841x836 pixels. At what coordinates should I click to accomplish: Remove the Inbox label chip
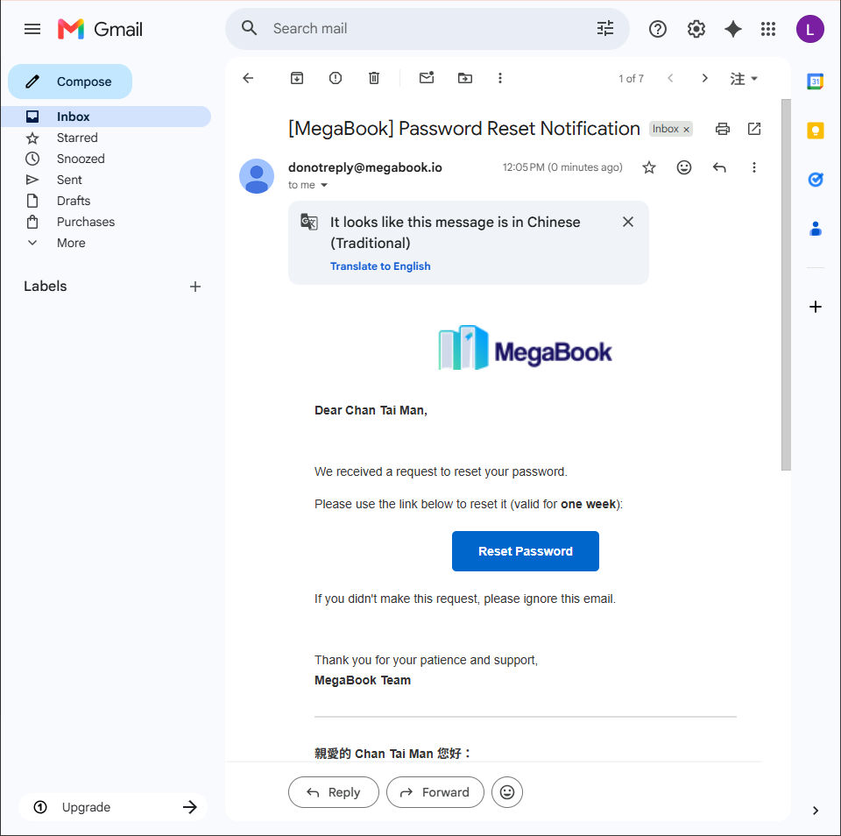point(686,130)
